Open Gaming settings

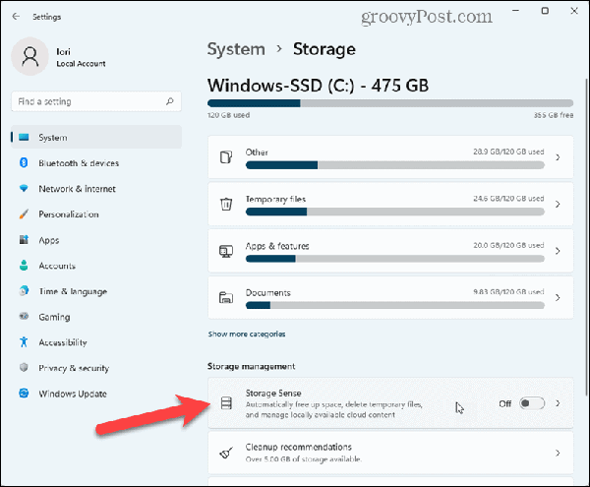(96, 317)
